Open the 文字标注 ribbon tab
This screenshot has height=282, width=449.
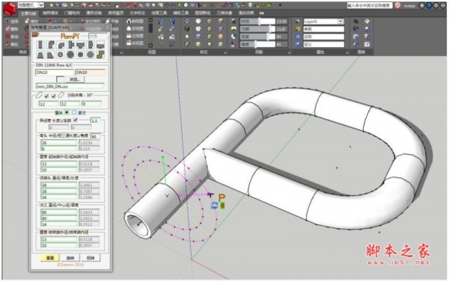point(138,13)
